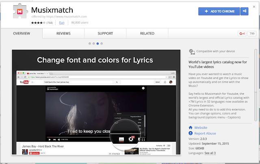This screenshot has height=164, width=260.
Task: Switch to the Overview tab
Action: tap(22, 33)
